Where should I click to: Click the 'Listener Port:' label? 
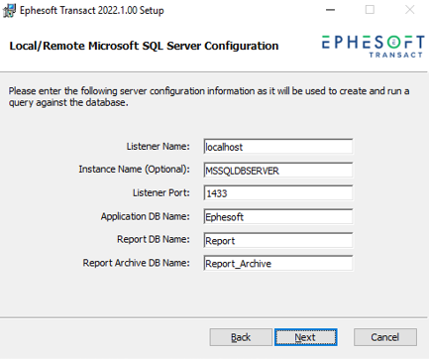[x=161, y=192]
